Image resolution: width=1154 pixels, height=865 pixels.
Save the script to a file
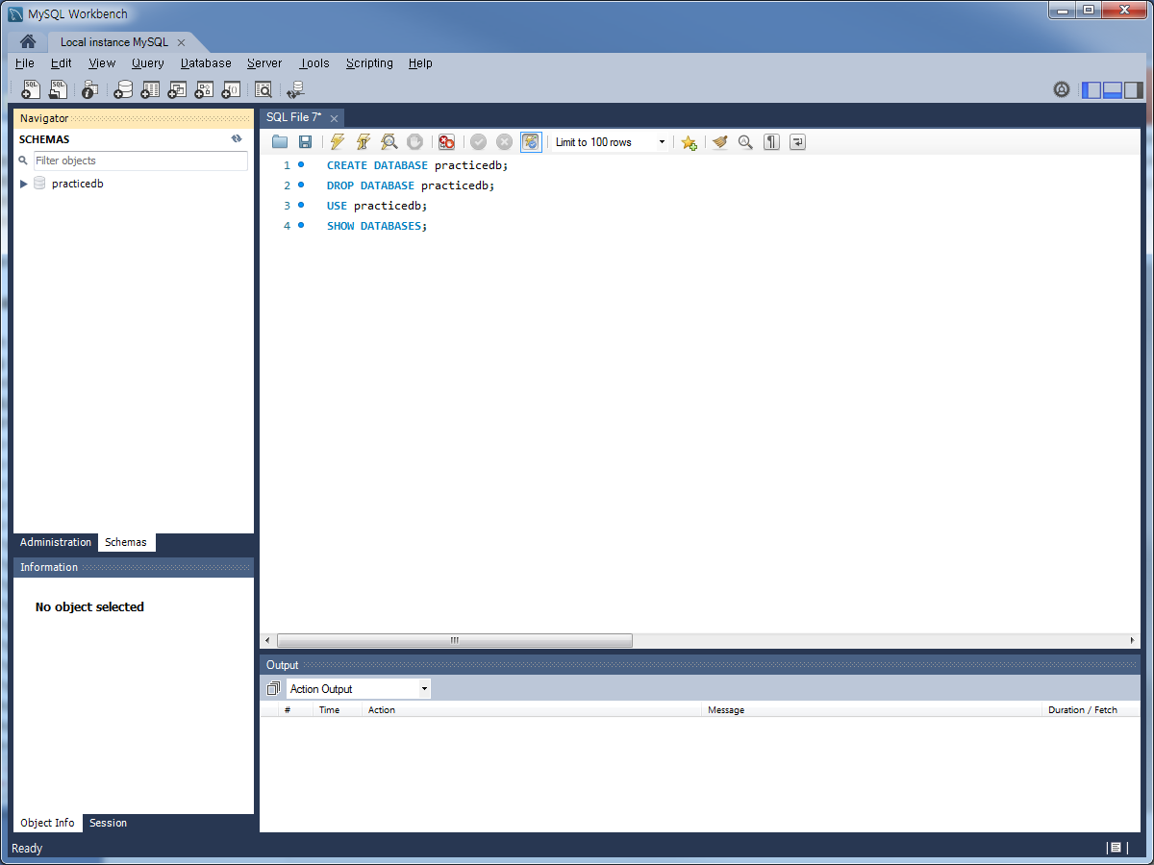[305, 142]
